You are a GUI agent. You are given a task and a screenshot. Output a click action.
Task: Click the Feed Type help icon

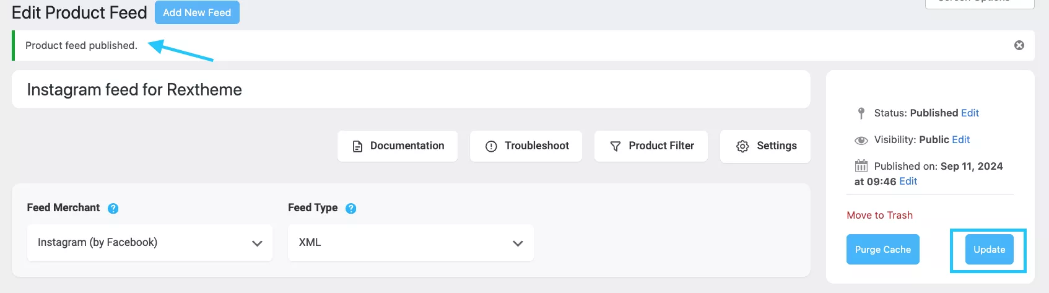pyautogui.click(x=350, y=208)
